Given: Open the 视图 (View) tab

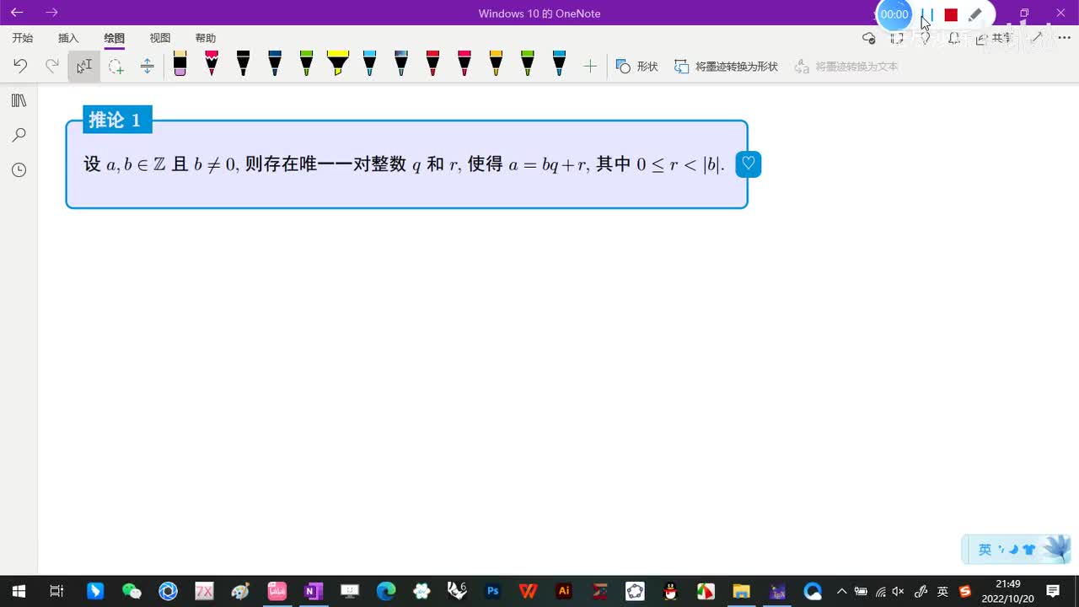Looking at the screenshot, I should point(159,38).
